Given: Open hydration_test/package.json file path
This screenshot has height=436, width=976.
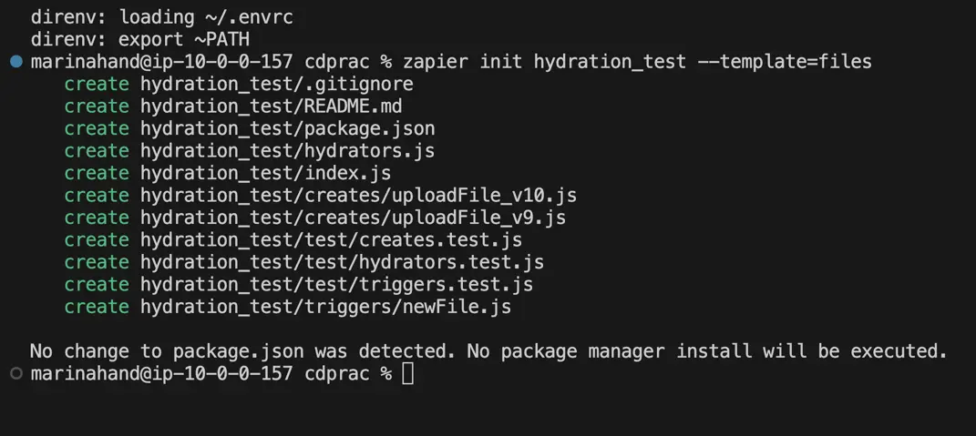Looking at the screenshot, I should [x=288, y=128].
